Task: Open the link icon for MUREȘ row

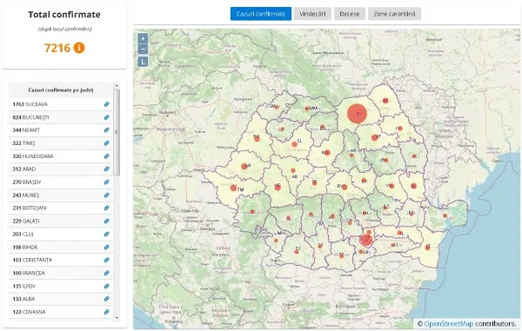Action: point(106,195)
